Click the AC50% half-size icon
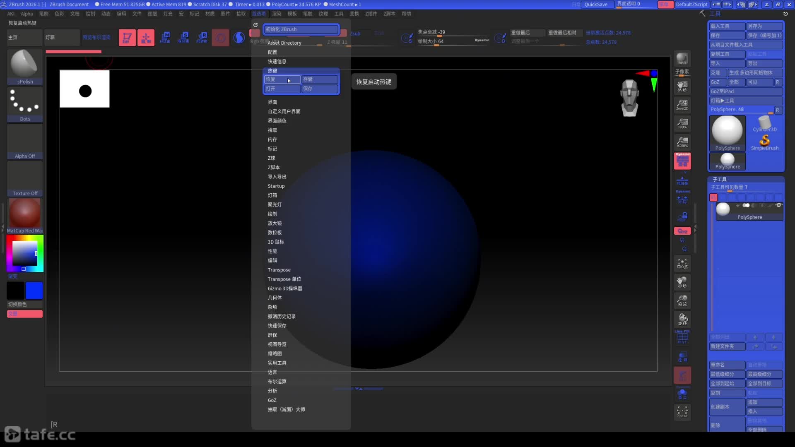 (x=682, y=142)
